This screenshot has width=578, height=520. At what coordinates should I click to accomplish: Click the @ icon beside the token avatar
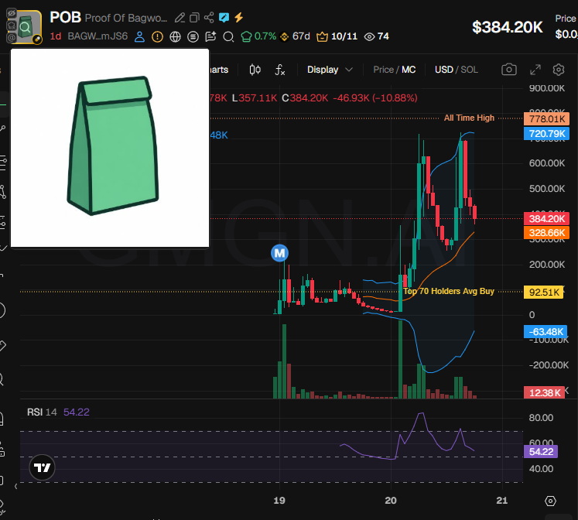[x=12, y=37]
